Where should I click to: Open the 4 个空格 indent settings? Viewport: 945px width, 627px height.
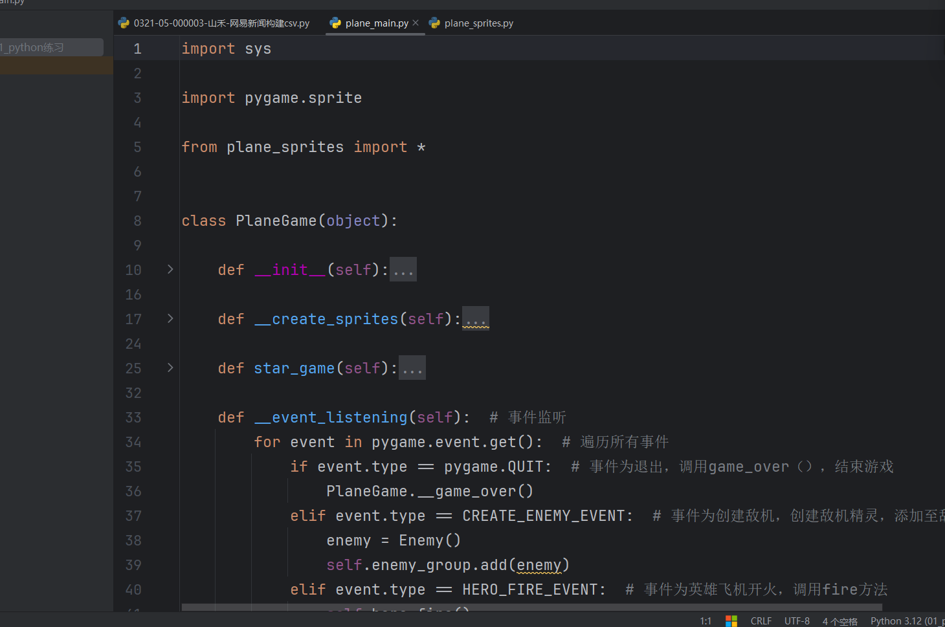[839, 621]
